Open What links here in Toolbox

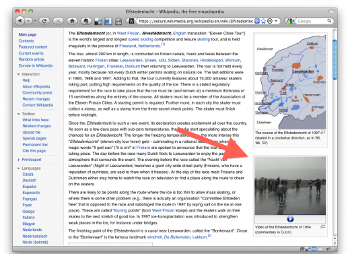pos(36,120)
